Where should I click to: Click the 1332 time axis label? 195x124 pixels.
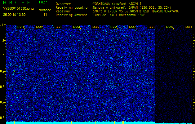pos(39,27)
